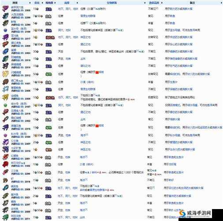Click the light-blue Frost Minnow icon, ID 2306

(x=5, y=89)
